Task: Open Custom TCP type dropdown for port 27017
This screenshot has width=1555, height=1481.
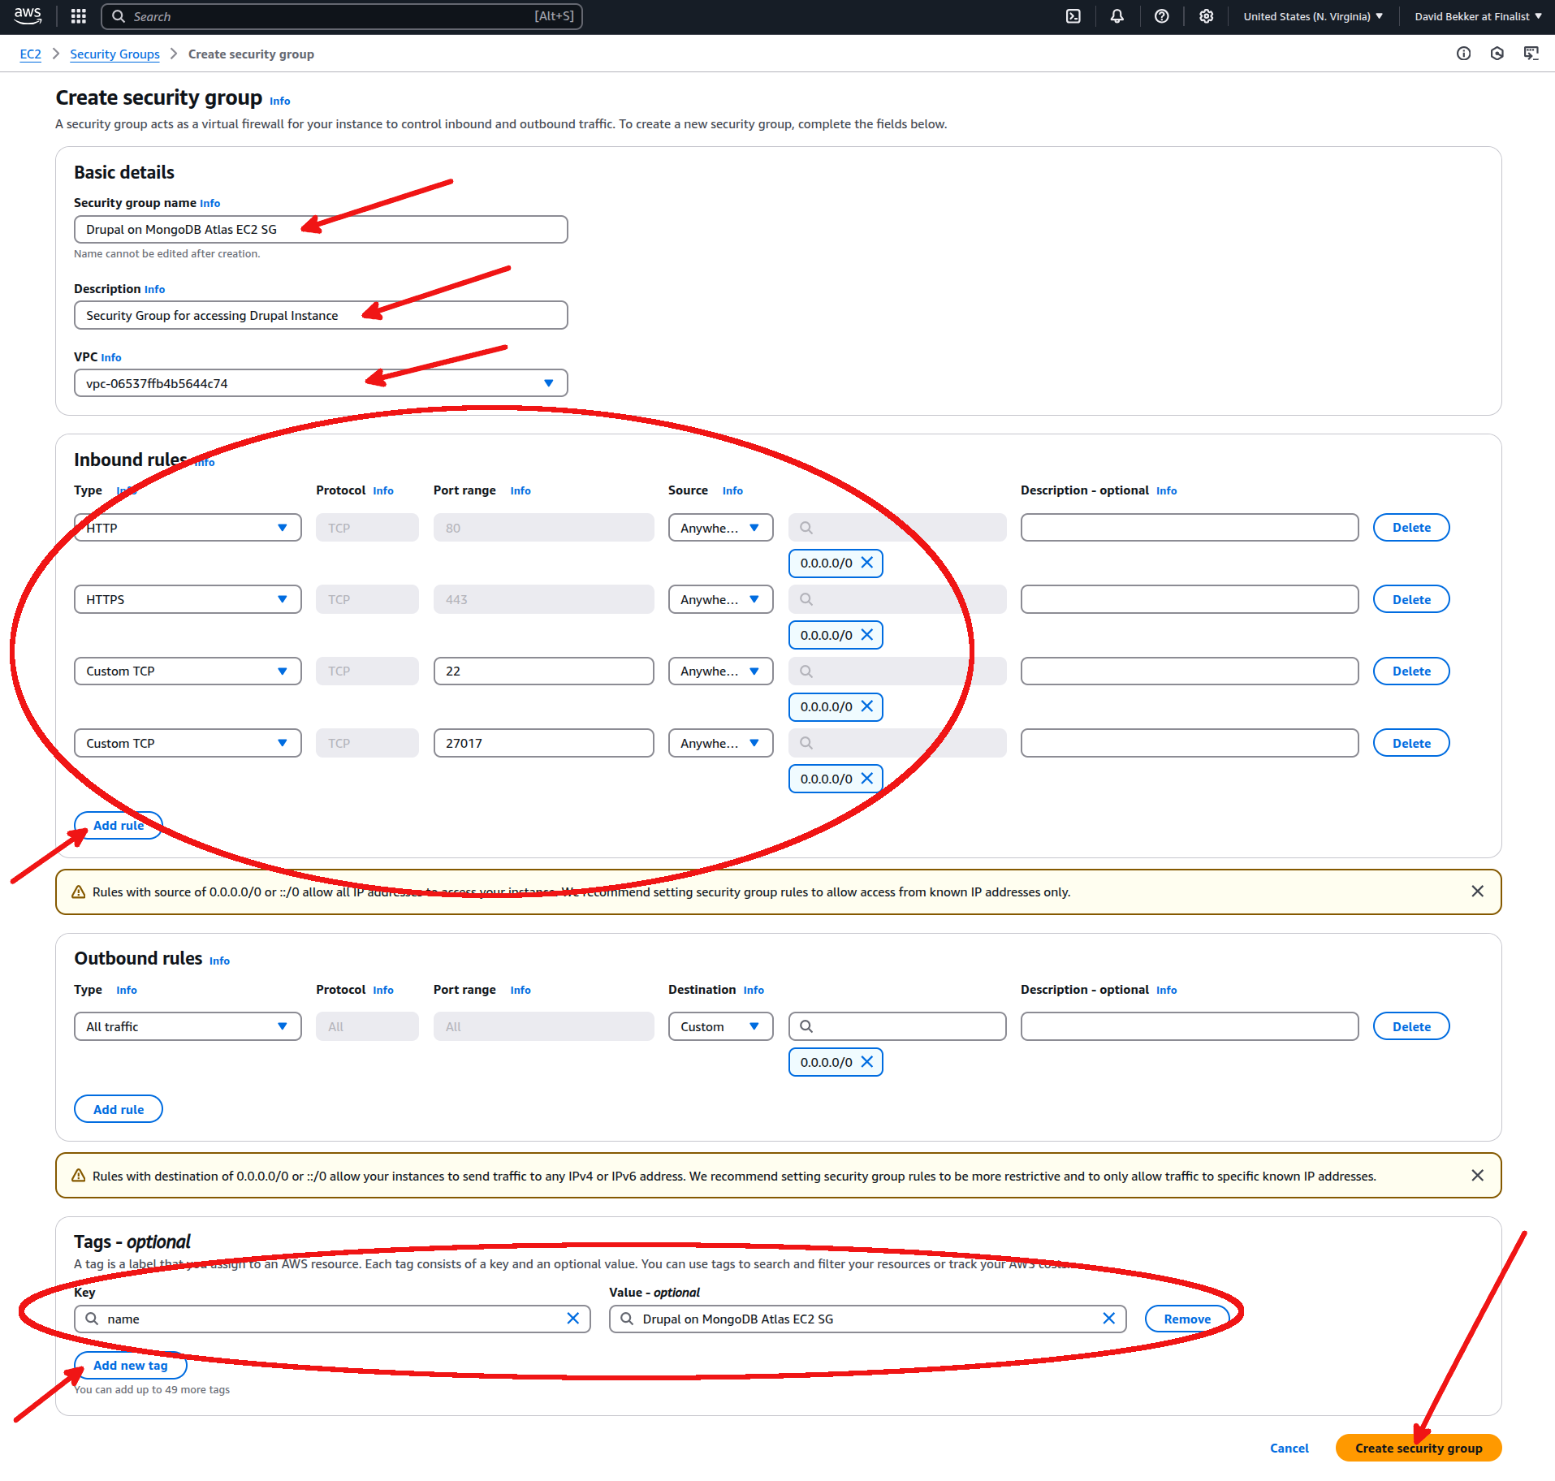Action: [188, 743]
